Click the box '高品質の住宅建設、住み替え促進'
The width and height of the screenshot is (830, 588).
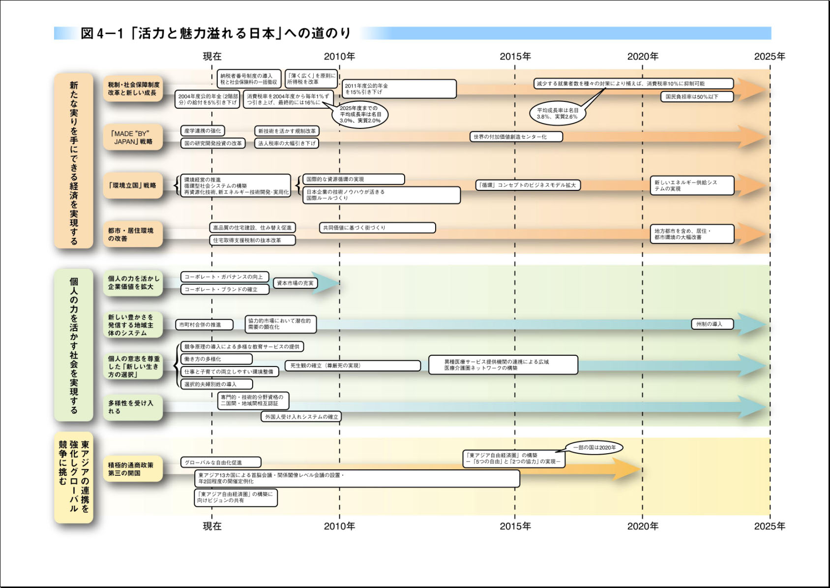pos(253,227)
